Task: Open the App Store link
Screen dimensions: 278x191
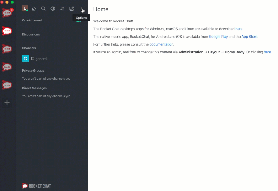Action: pos(249,37)
